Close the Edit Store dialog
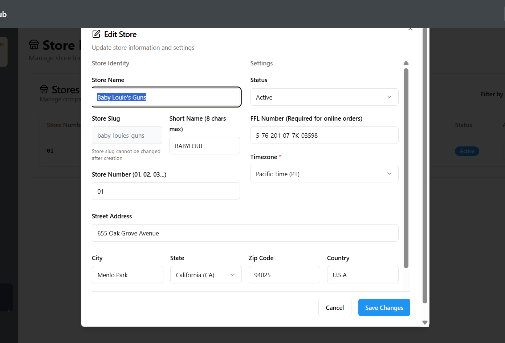The width and height of the screenshot is (505, 343). click(x=410, y=29)
